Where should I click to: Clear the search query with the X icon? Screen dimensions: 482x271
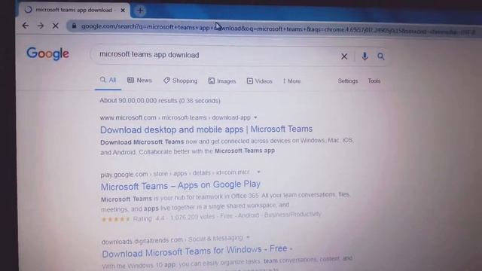click(x=344, y=56)
